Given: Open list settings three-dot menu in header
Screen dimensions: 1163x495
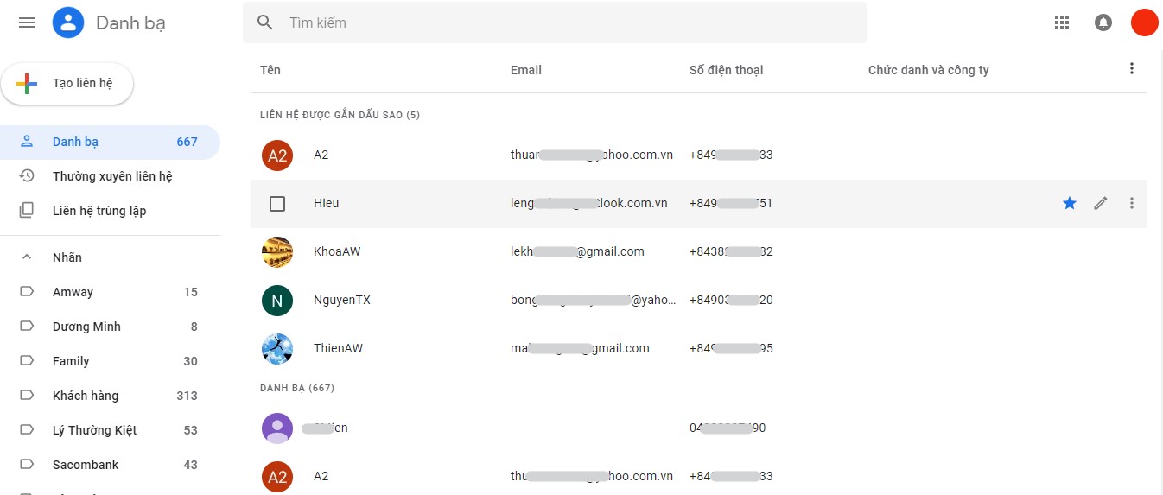Looking at the screenshot, I should 1132,68.
